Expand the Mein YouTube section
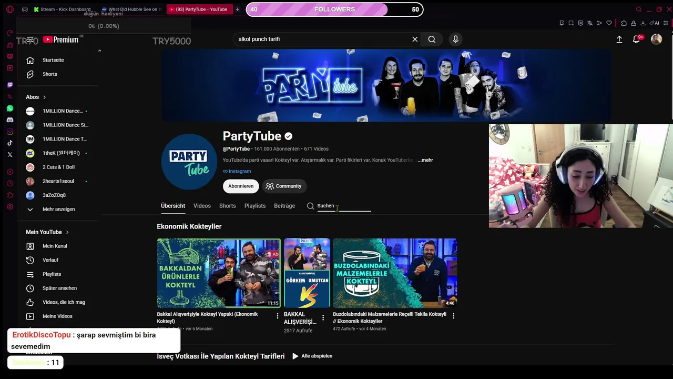This screenshot has width=673, height=379. (x=47, y=232)
